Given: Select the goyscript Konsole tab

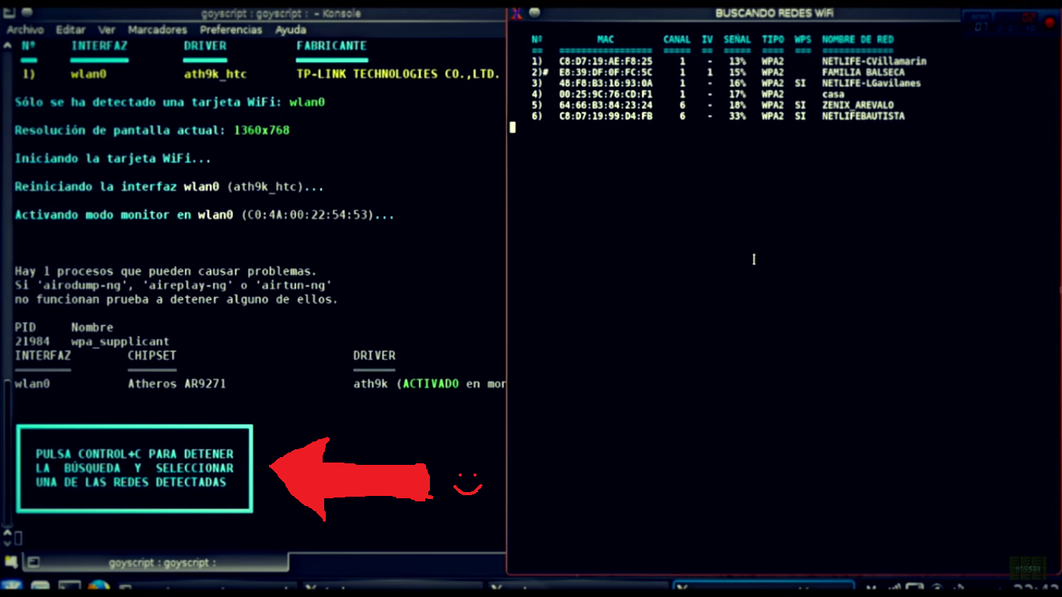Looking at the screenshot, I should (x=162, y=562).
